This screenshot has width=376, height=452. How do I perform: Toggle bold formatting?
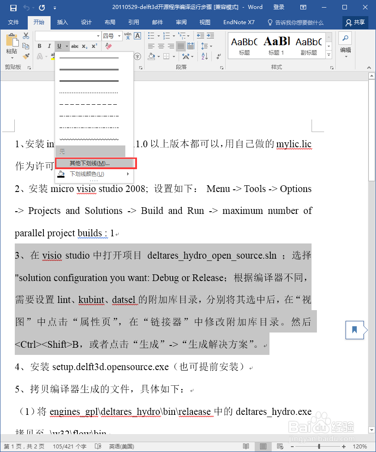pos(39,46)
